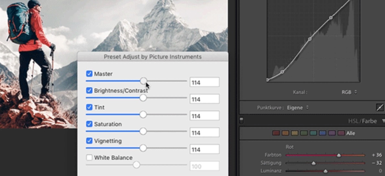Click the point curve edit icon
385x176 pixels.
click(x=380, y=108)
